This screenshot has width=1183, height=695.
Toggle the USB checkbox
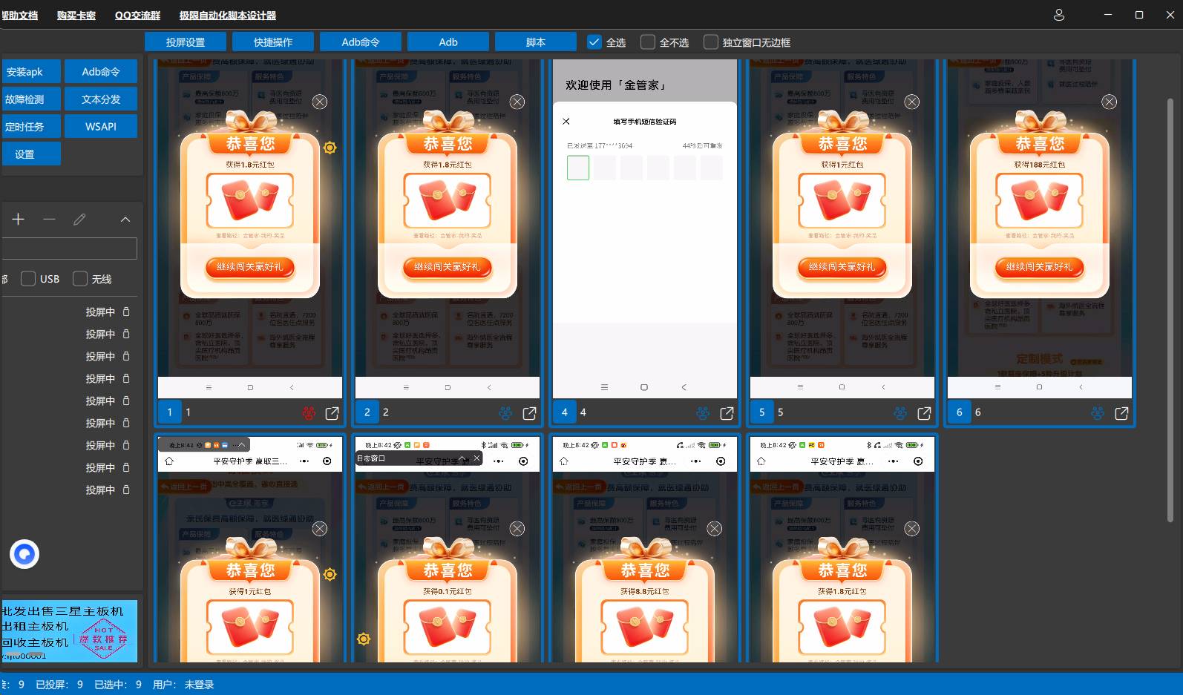tap(28, 279)
